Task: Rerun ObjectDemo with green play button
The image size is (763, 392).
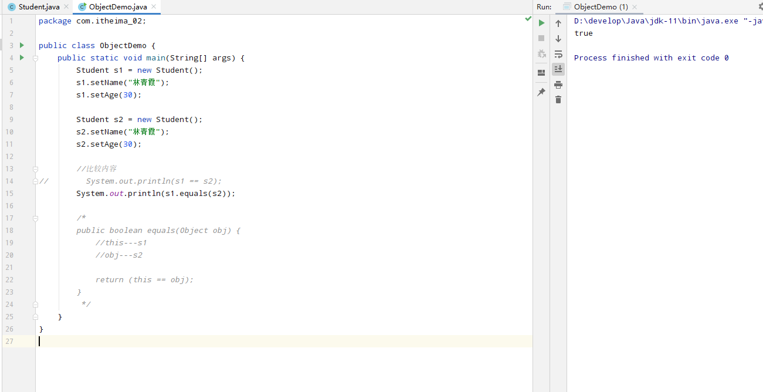Action: pos(541,23)
